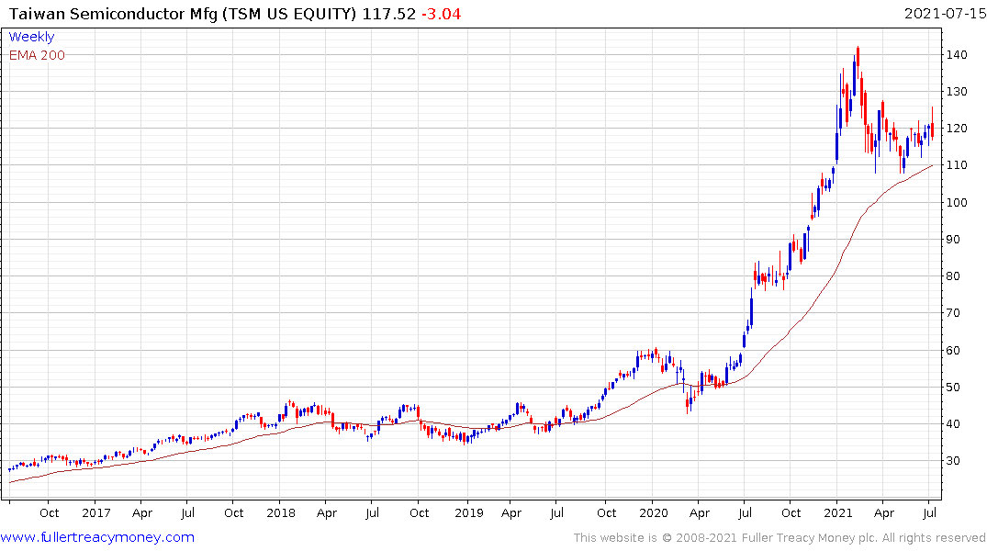Click the 60 price axis label
This screenshot has width=987, height=551.
953,350
